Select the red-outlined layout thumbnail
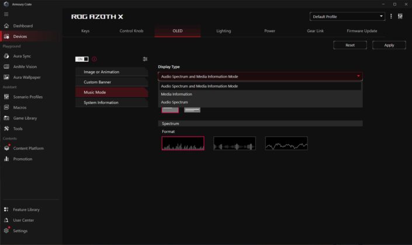Screen dimensions: 412x245 pos(170,110)
